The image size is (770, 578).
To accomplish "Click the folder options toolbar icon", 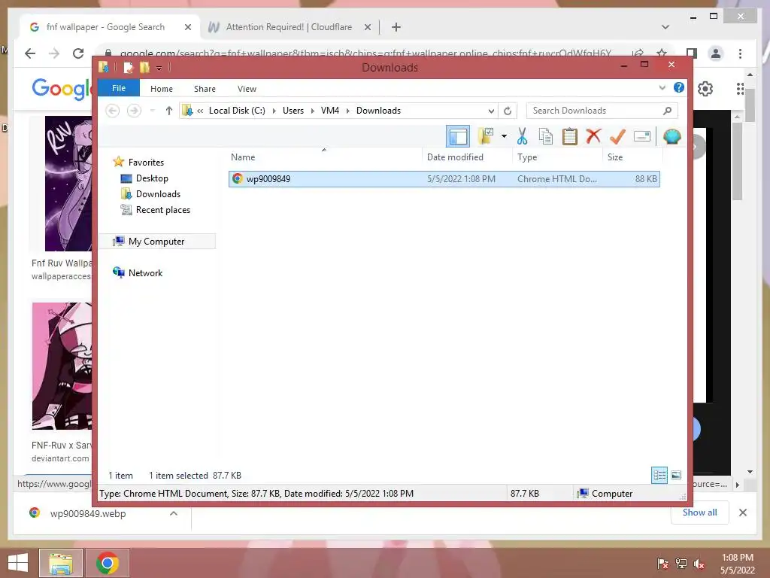I will tap(486, 136).
